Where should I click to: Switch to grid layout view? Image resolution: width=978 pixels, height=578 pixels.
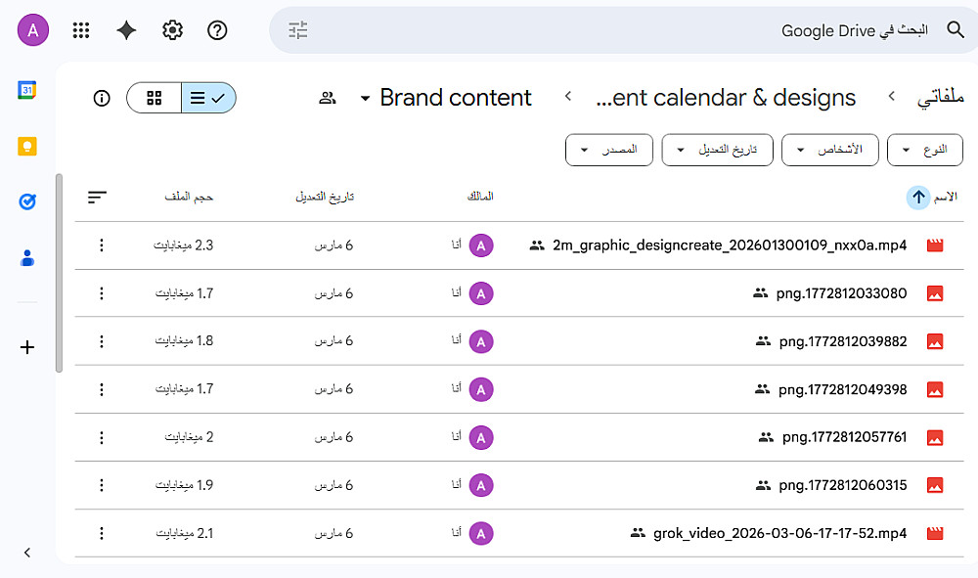(155, 98)
